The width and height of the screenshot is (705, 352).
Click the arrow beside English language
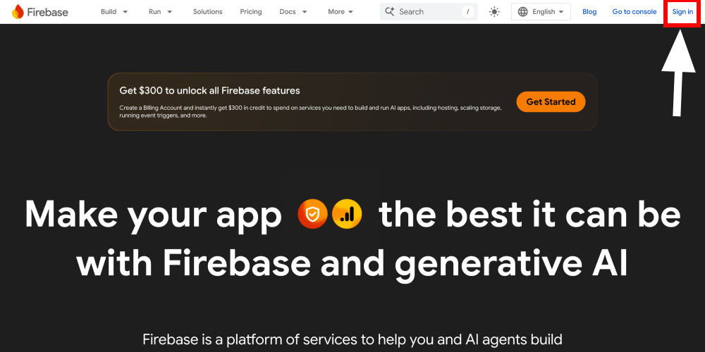pyautogui.click(x=561, y=12)
